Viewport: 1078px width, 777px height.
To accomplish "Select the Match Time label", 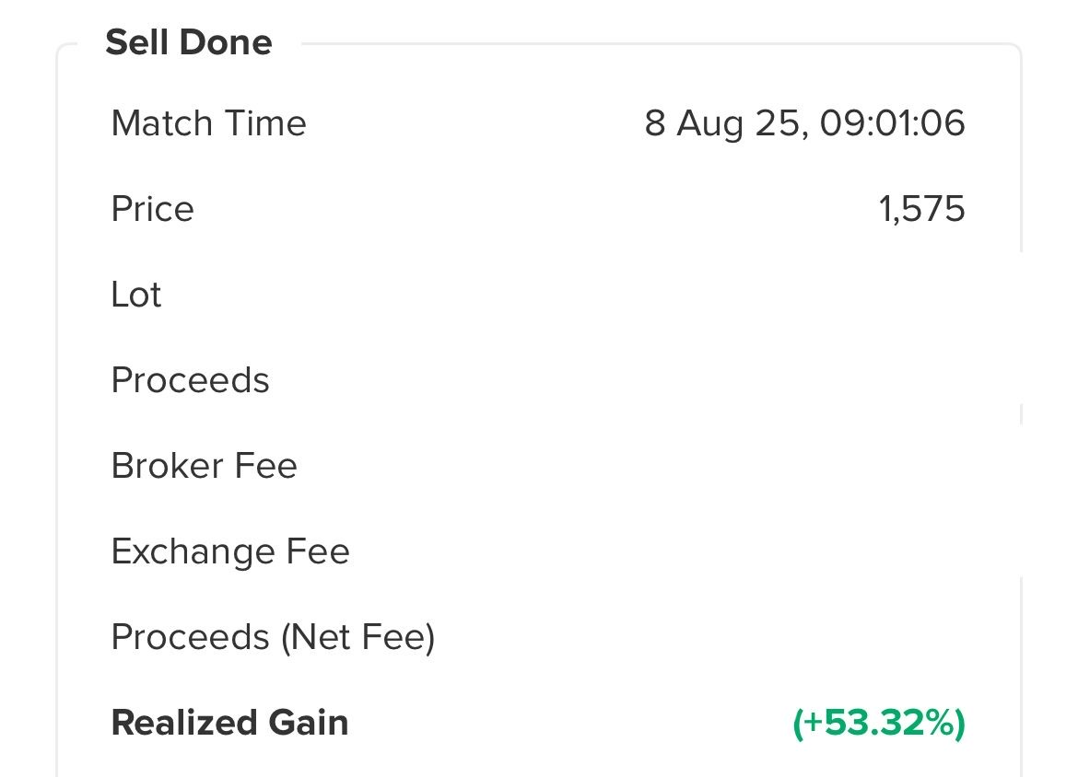I will [209, 123].
